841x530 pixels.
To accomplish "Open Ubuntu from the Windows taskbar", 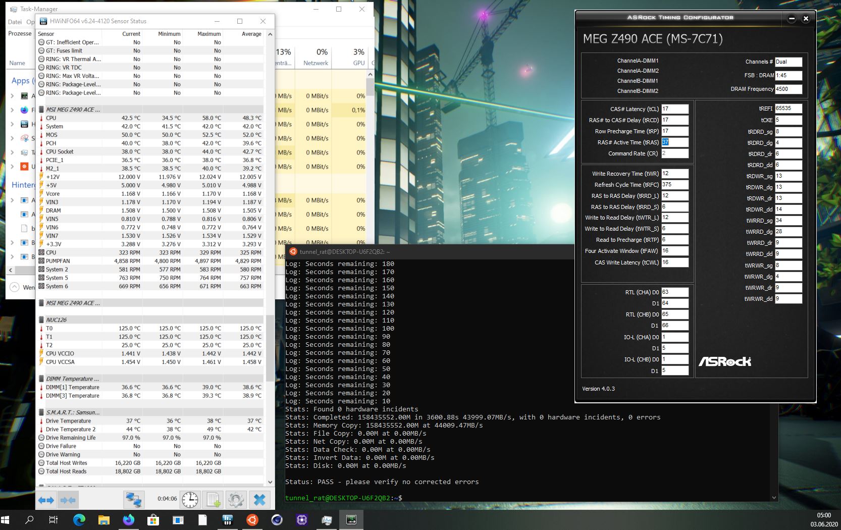I will 252,519.
